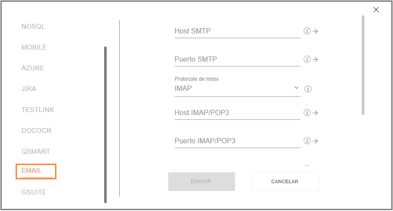The width and height of the screenshot is (393, 211).
Task: Click the ENVIAR button
Action: point(202,181)
